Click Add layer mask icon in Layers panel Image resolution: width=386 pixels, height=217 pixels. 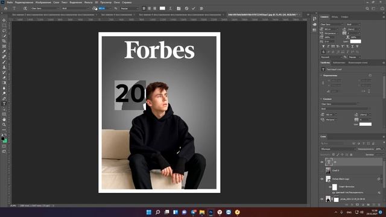click(358, 205)
